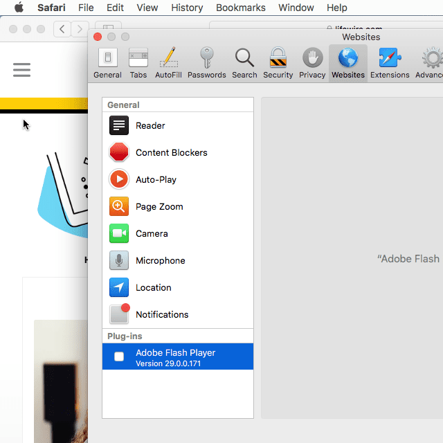Choose the Location label
Screen dimensions: 443x443
[x=154, y=288]
